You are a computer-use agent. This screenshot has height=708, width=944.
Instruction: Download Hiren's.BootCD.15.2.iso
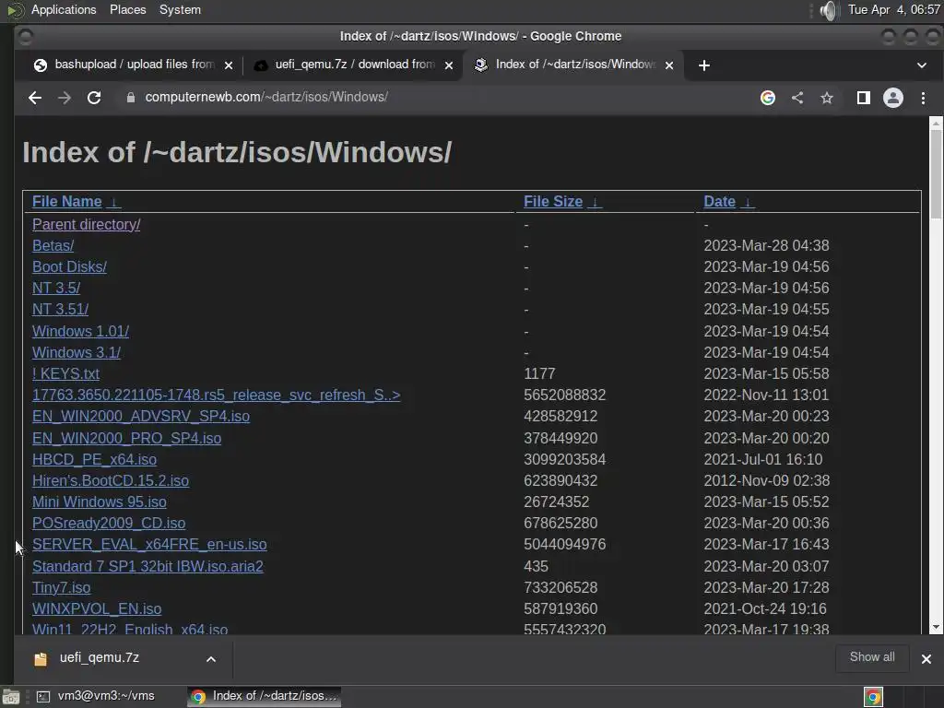(x=111, y=480)
